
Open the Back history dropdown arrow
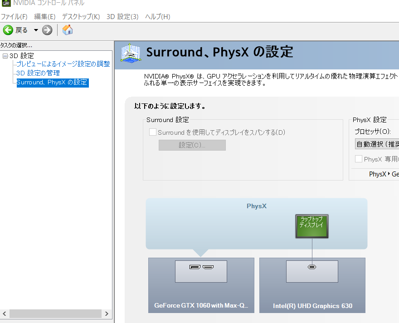[x=36, y=30]
